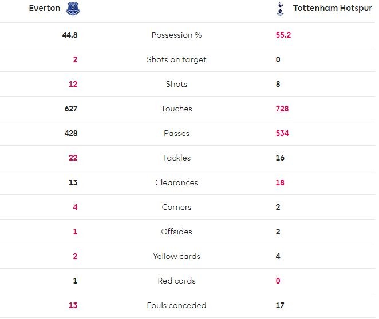379x319 pixels.
Task: Select the Touches stat label
Action: (x=176, y=109)
